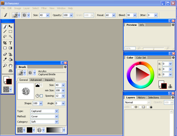Toggle lock all checkbox beside padlock
Viewport: 177px width, 136px height.
click(148, 107)
